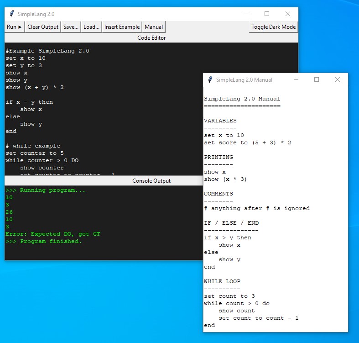Click the 'if x - y then' line

29,102
